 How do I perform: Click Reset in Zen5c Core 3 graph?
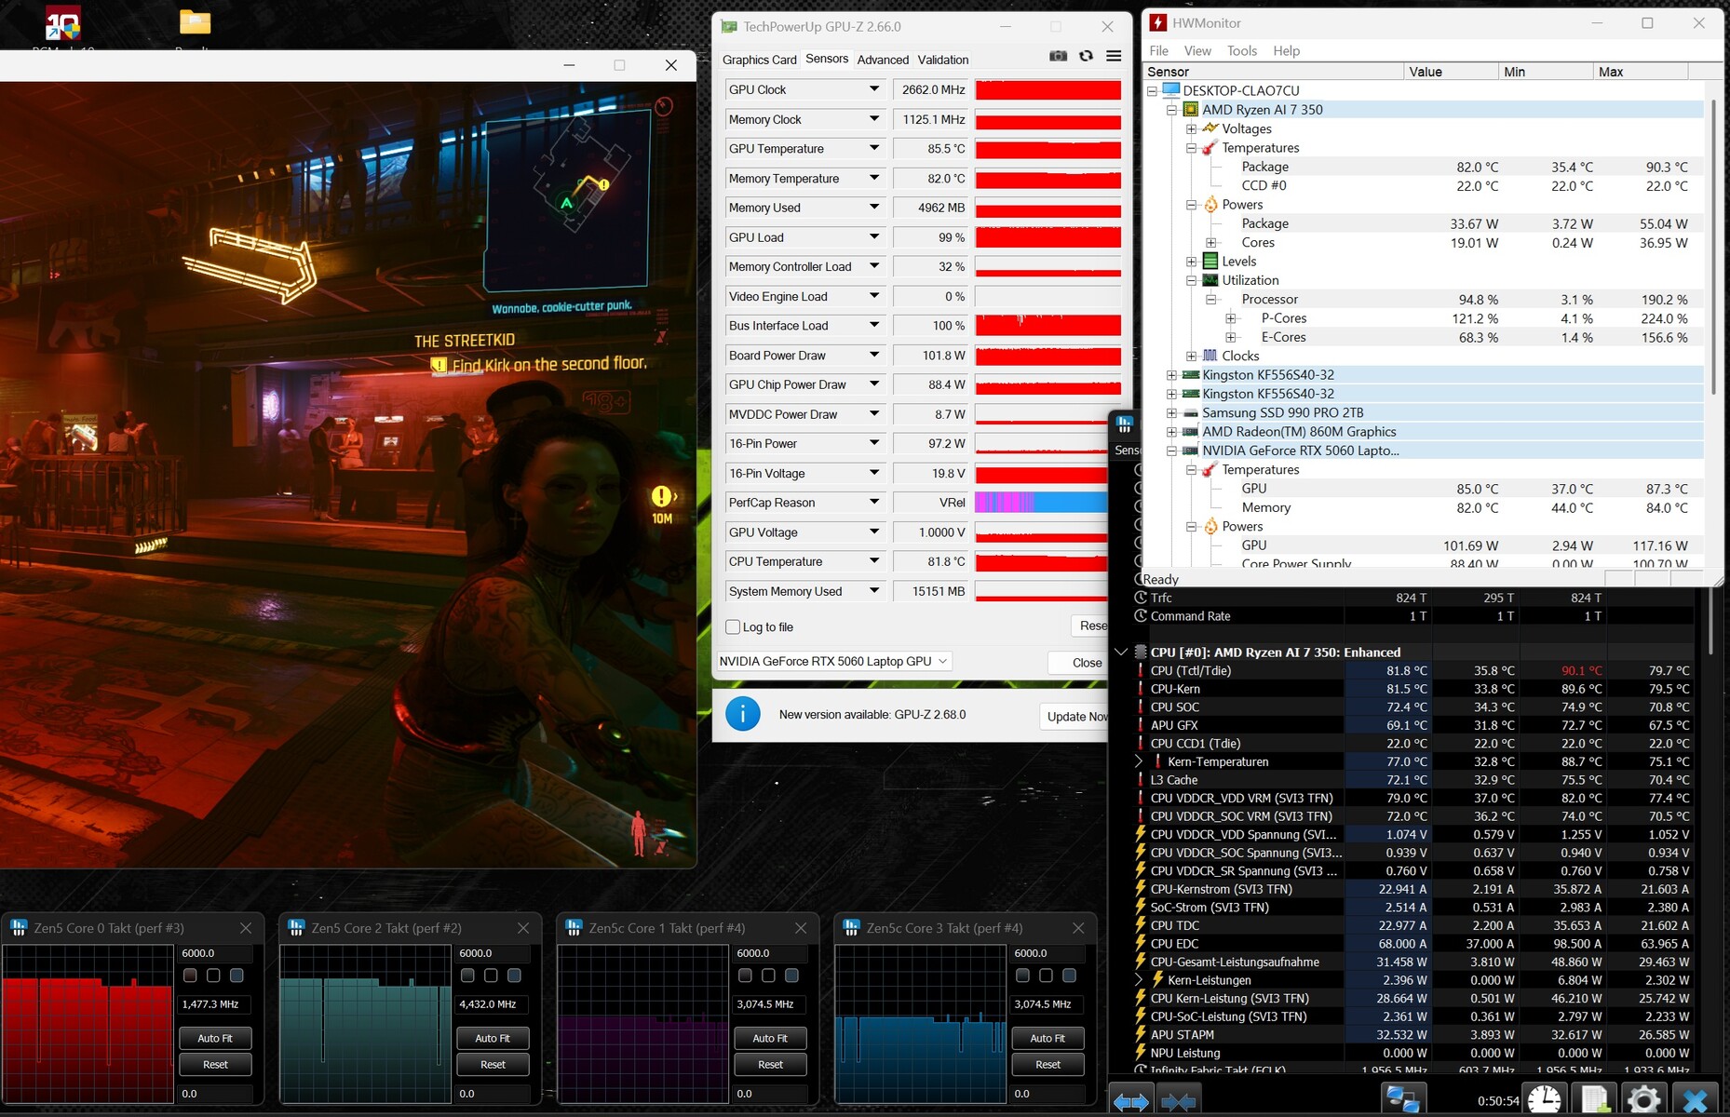point(1047,1065)
